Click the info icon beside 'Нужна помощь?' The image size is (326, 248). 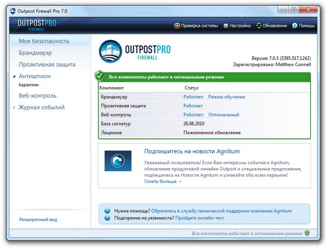[107, 211]
